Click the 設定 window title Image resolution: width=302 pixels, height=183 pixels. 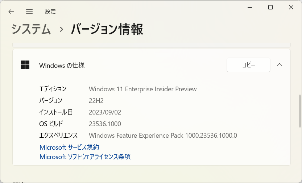(50, 12)
